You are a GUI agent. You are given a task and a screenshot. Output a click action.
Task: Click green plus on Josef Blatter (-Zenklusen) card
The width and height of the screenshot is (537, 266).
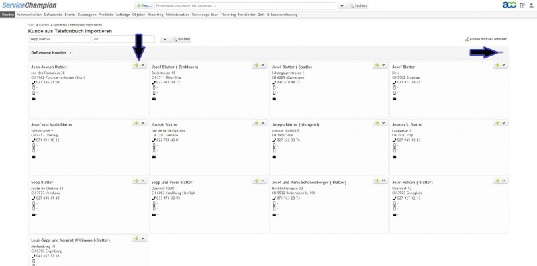click(257, 65)
